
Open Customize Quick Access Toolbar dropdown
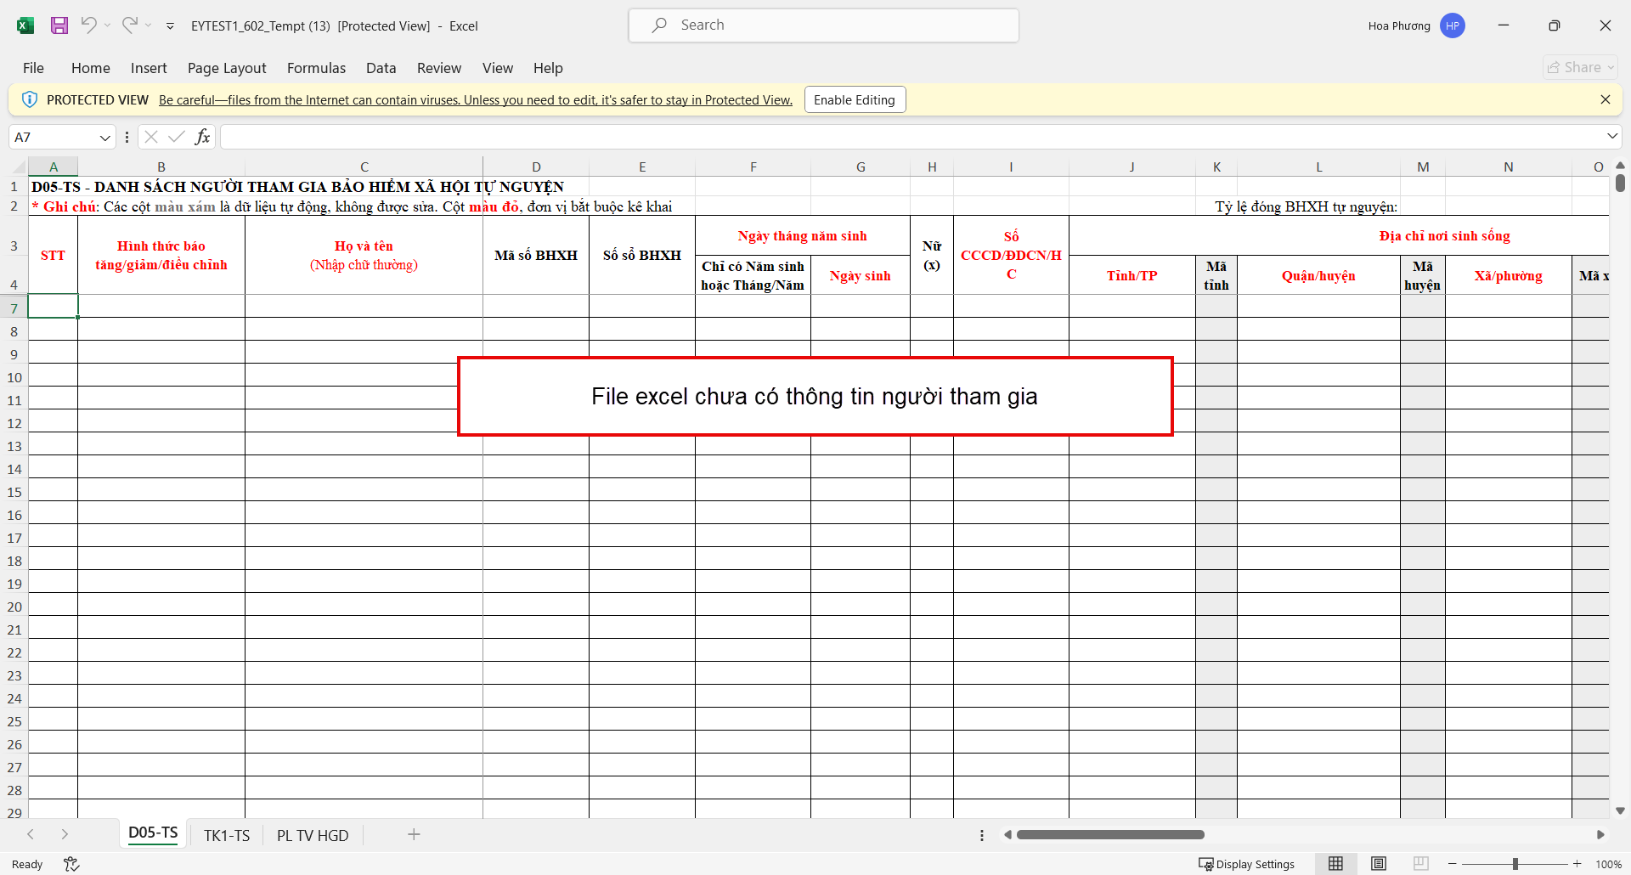pyautogui.click(x=170, y=26)
